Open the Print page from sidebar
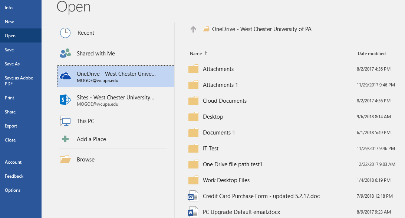 (x=10, y=98)
